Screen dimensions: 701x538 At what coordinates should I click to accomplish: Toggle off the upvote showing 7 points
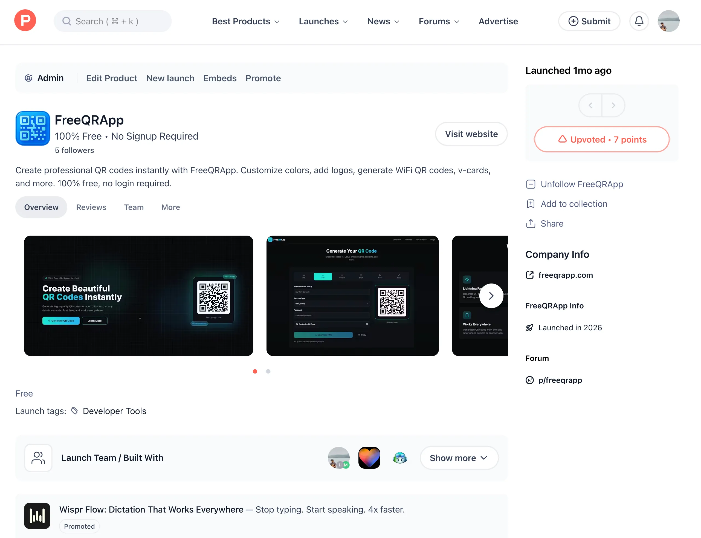pyautogui.click(x=601, y=139)
